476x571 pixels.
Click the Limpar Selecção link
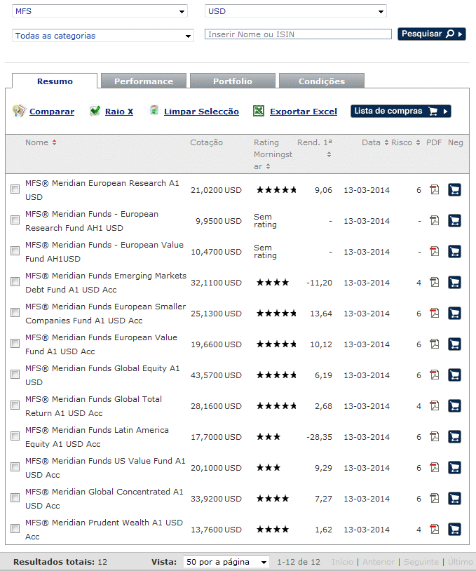[201, 112]
